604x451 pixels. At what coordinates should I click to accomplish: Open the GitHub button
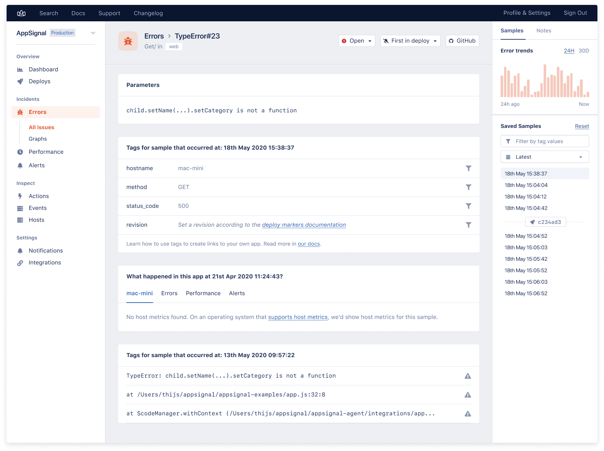pyautogui.click(x=462, y=41)
